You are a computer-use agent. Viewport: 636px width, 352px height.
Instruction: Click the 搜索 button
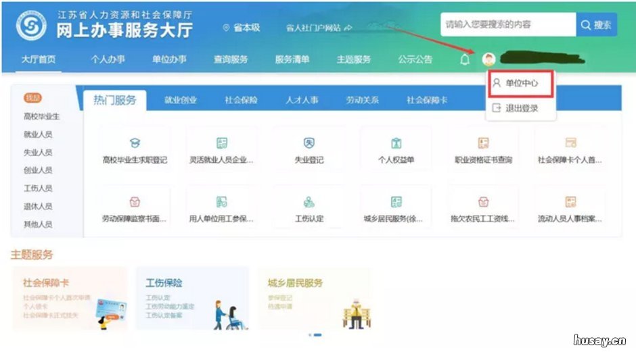click(597, 25)
